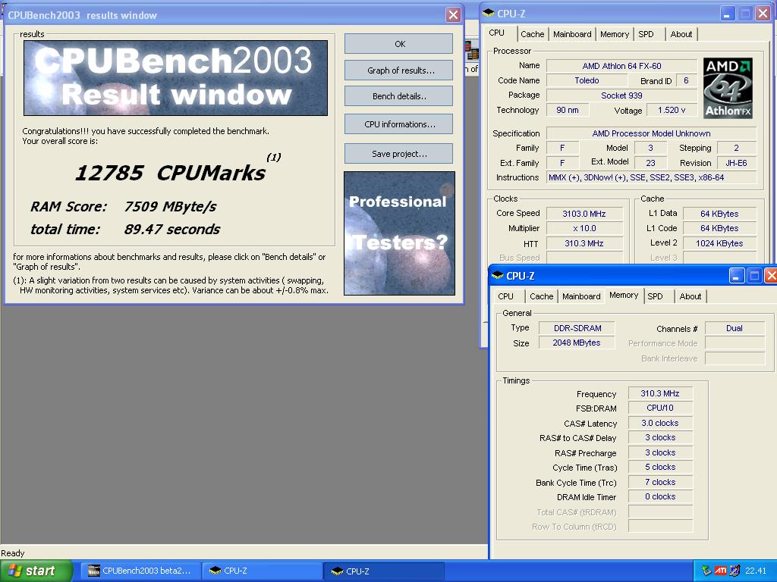This screenshot has width=777, height=582.
Task: Click the AMD Athlon FX logo
Action: [728, 88]
